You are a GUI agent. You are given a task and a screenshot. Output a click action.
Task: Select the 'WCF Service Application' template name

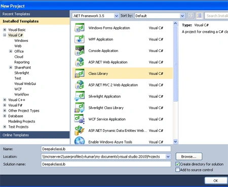(x=107, y=119)
